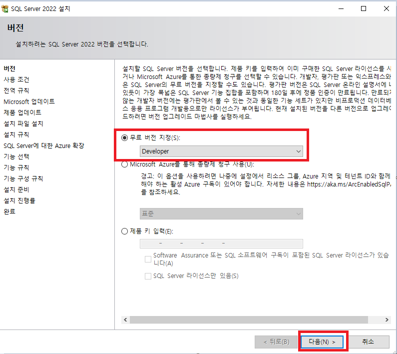Click 기능 규칙 step in sidebar
This screenshot has height=354, width=397.
coord(16,167)
